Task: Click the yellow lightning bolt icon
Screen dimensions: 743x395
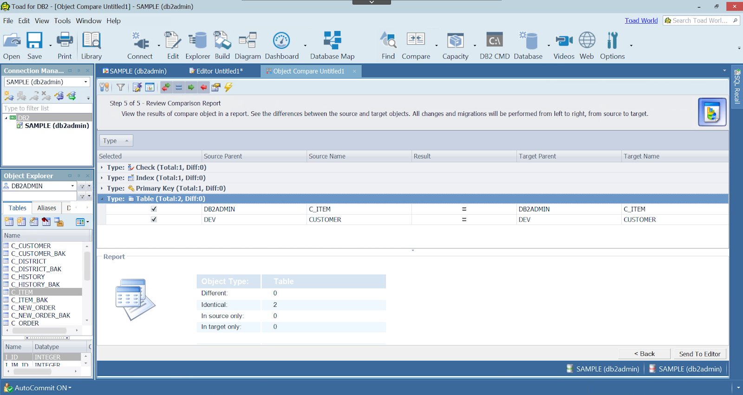Action: point(228,87)
